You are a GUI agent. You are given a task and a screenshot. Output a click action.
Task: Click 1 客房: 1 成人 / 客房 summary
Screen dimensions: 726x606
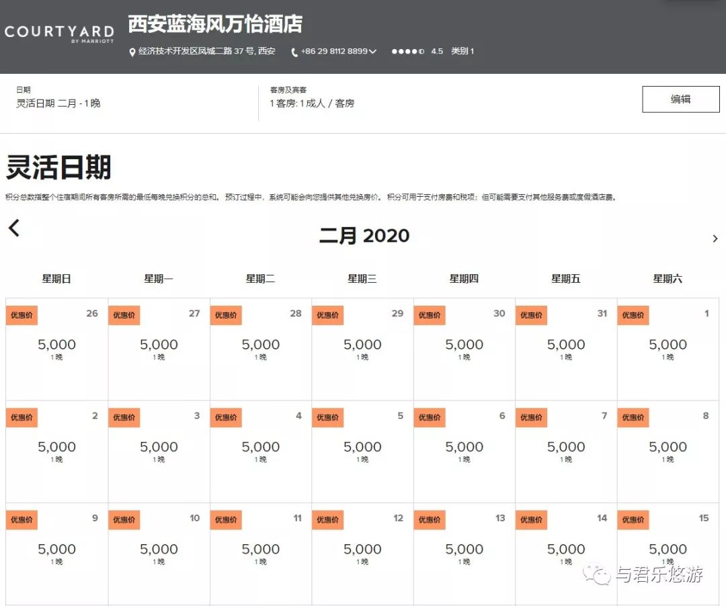[x=312, y=103]
